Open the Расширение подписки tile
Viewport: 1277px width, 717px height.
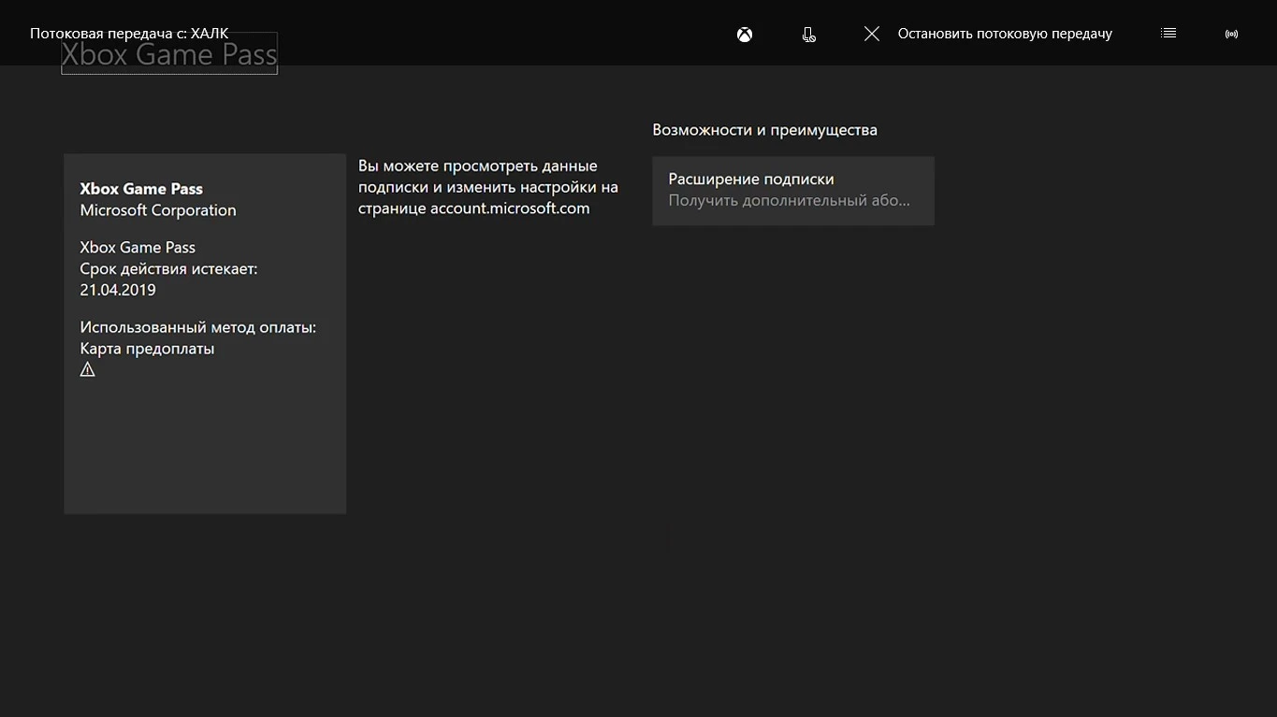(x=793, y=191)
